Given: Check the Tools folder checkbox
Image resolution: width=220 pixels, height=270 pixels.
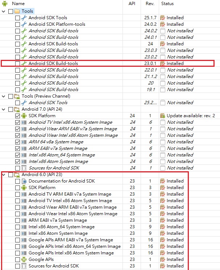Looking at the screenshot, I should coord(11,11).
